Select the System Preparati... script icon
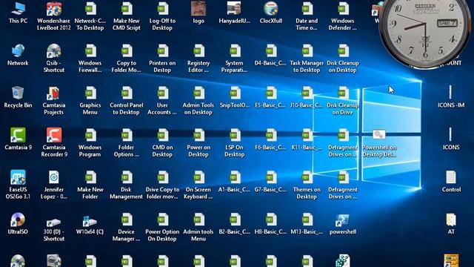The width and height of the screenshot is (474, 267). point(234,51)
